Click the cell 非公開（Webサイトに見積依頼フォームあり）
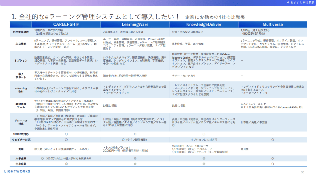316x176 pixels. pyautogui.click(x=61, y=149)
